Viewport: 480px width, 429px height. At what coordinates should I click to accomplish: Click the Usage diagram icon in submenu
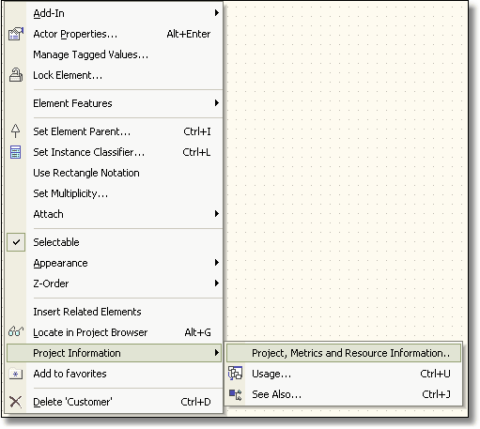point(235,374)
